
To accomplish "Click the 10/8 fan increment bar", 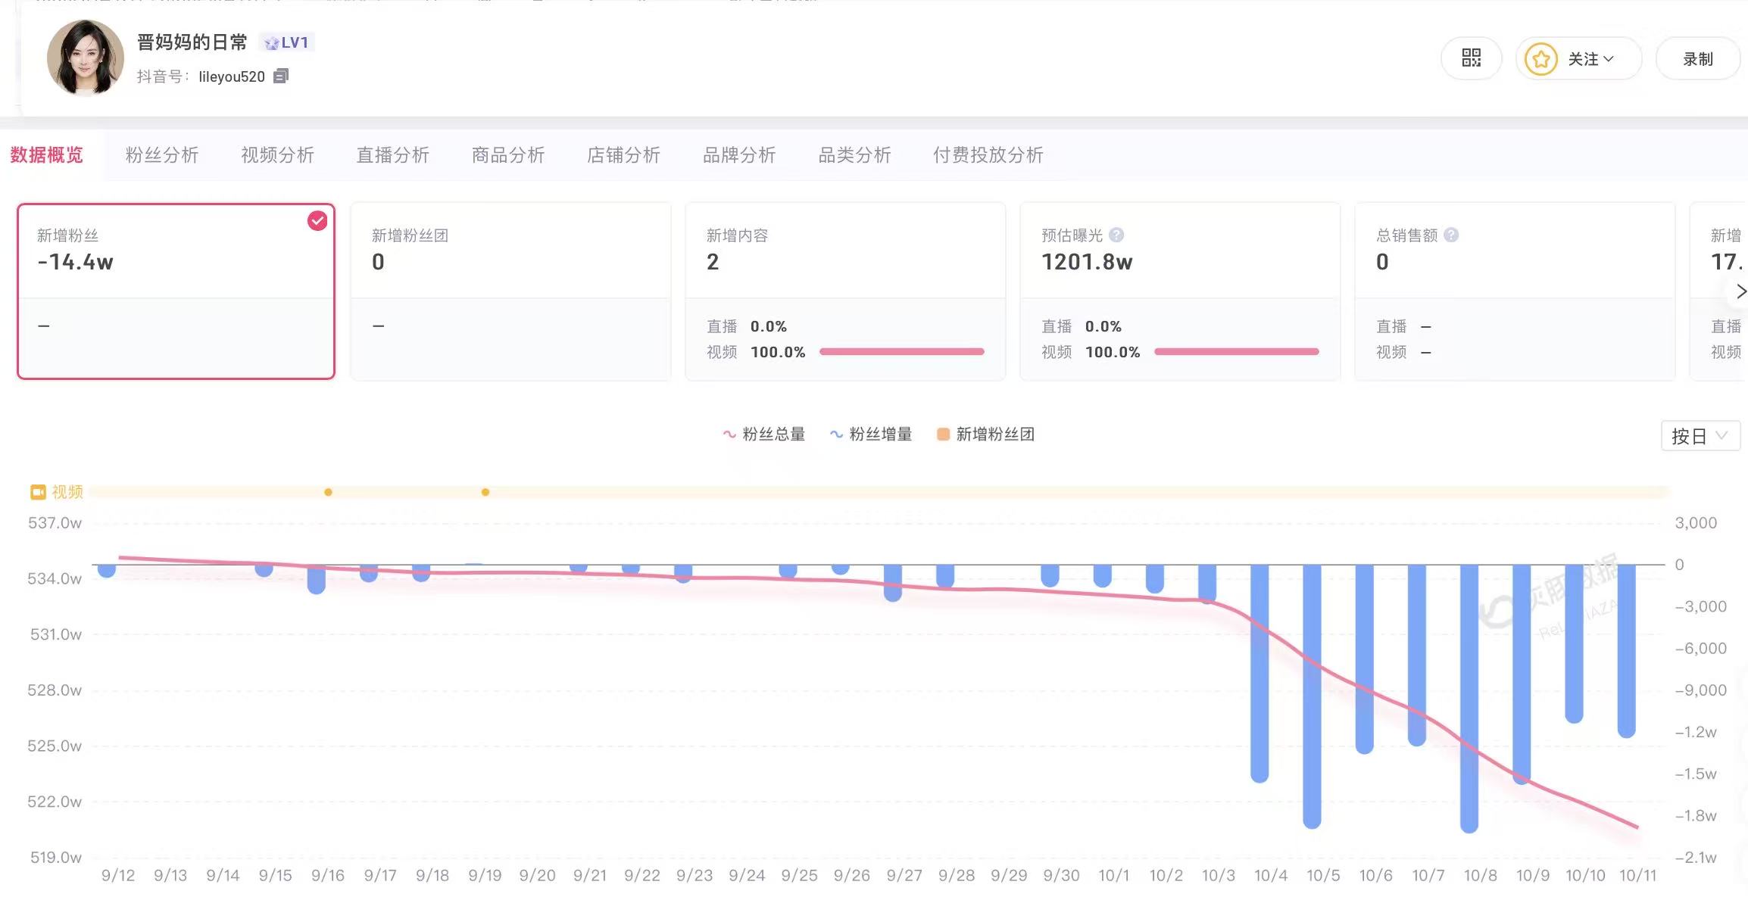I will [x=1469, y=699].
